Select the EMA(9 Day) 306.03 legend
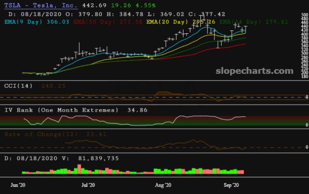The width and height of the screenshot is (309, 194). click(x=37, y=22)
